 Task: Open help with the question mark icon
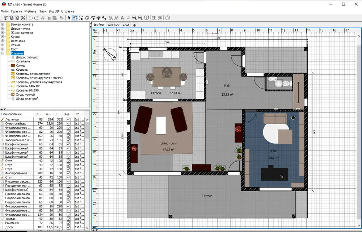[x=168, y=18]
